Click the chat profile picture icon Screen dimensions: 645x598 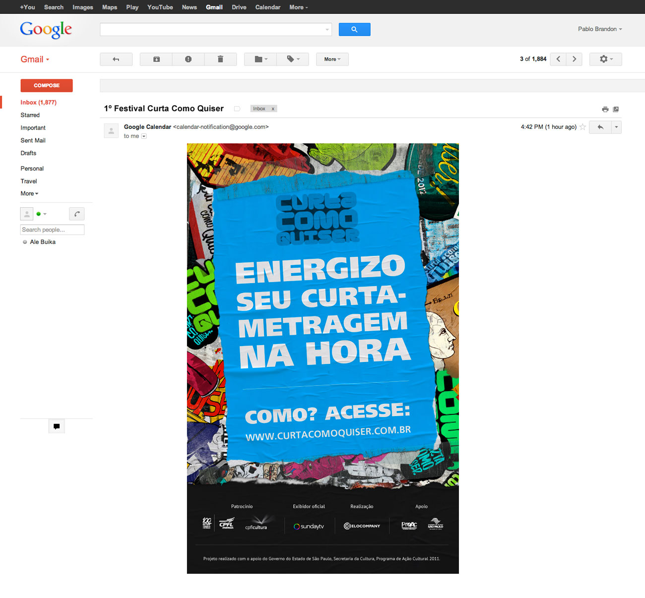[x=27, y=214]
